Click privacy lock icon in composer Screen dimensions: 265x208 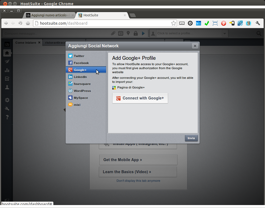click(x=136, y=33)
